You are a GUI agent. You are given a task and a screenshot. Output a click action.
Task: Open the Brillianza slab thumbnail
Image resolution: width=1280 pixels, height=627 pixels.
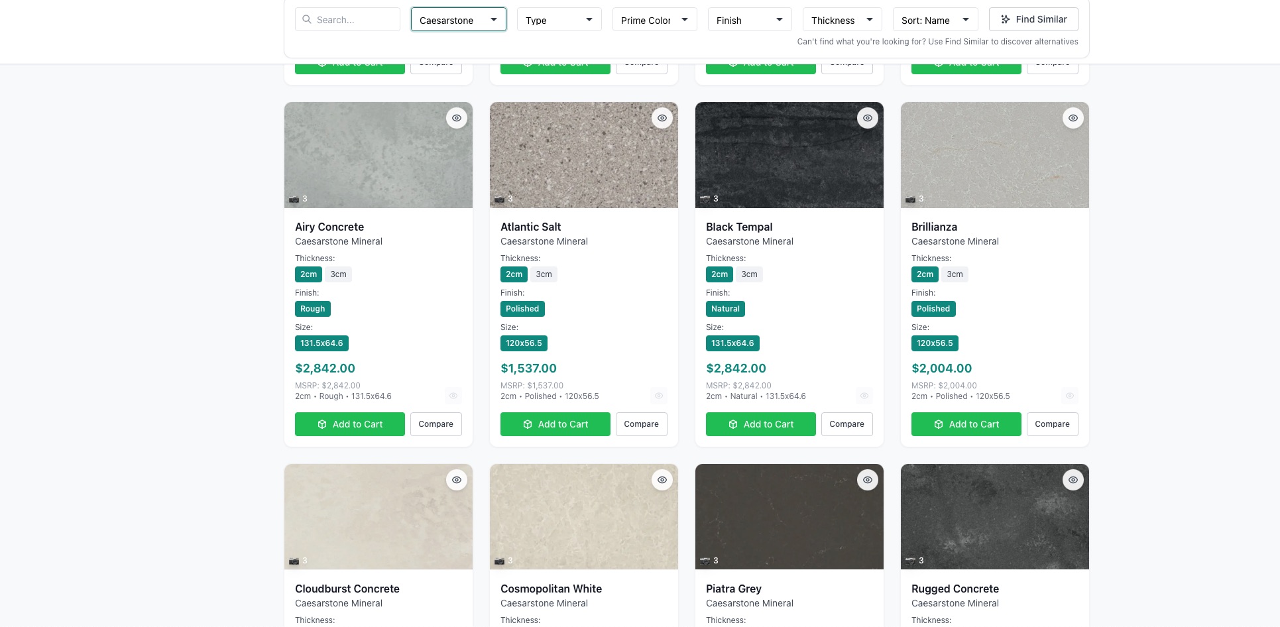pos(995,155)
